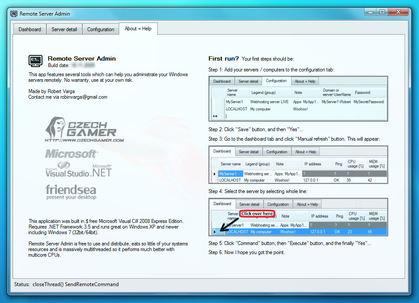
Task: Click the 'Build date:' label
Action: 59,65
